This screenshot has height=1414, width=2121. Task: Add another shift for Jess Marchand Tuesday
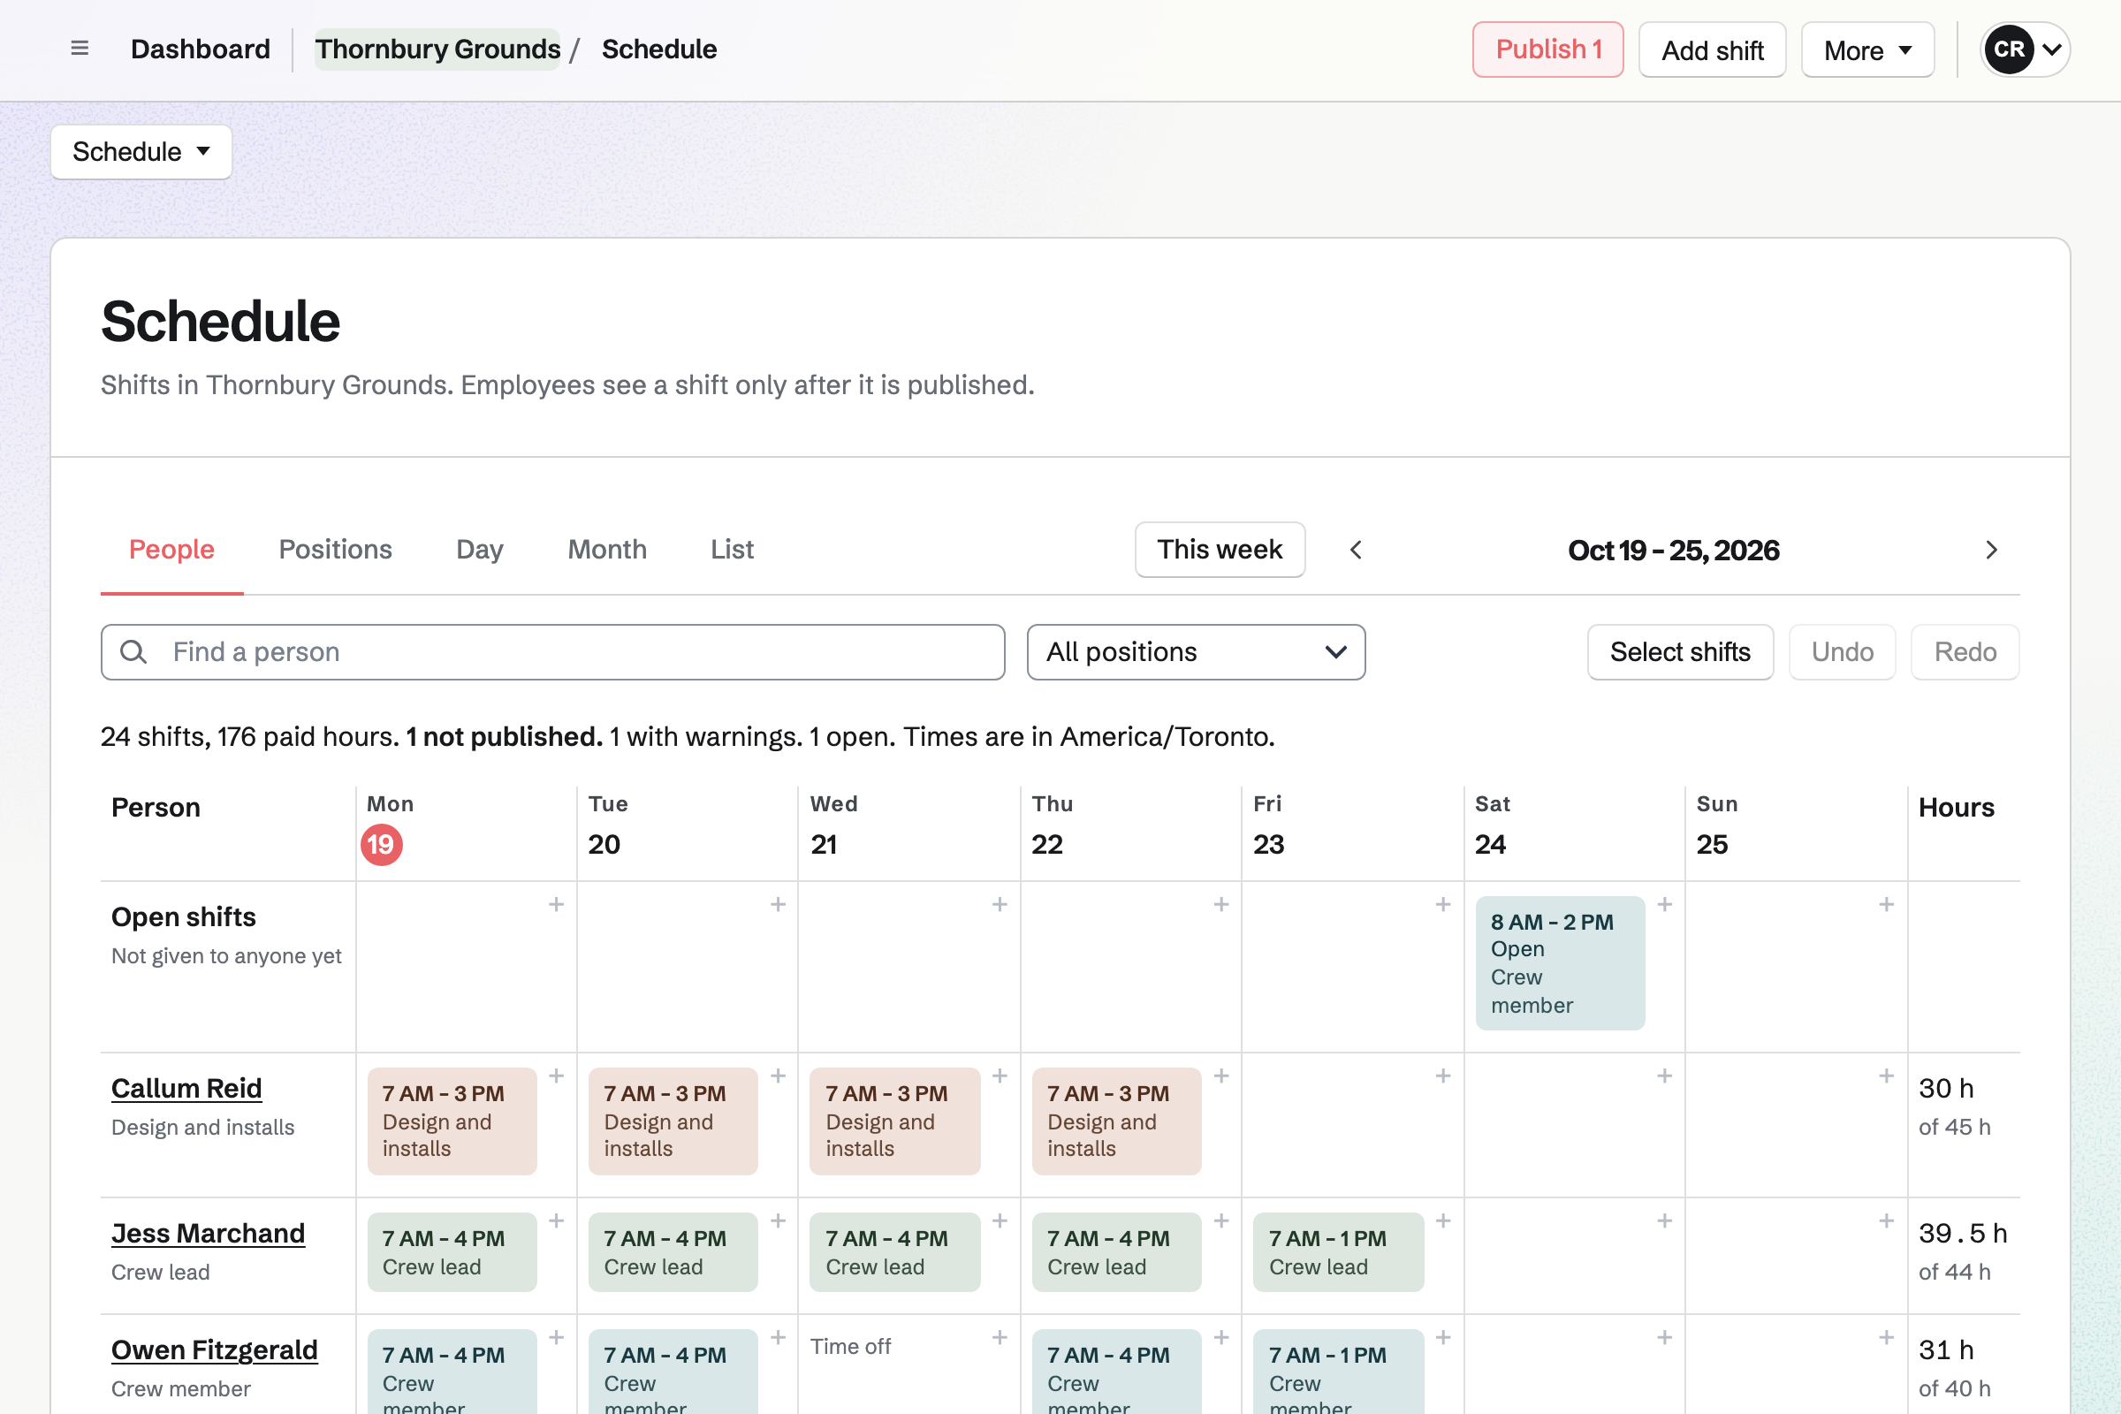(x=779, y=1221)
